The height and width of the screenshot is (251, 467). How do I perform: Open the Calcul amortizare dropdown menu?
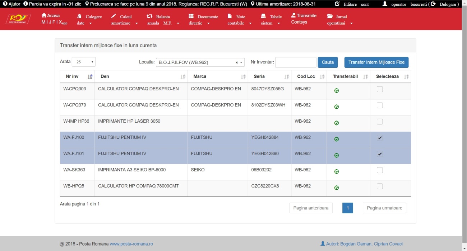pyautogui.click(x=125, y=20)
